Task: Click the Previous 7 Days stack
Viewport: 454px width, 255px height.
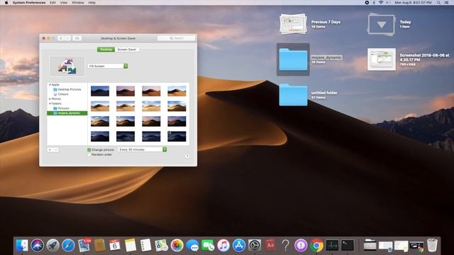Action: point(293,23)
